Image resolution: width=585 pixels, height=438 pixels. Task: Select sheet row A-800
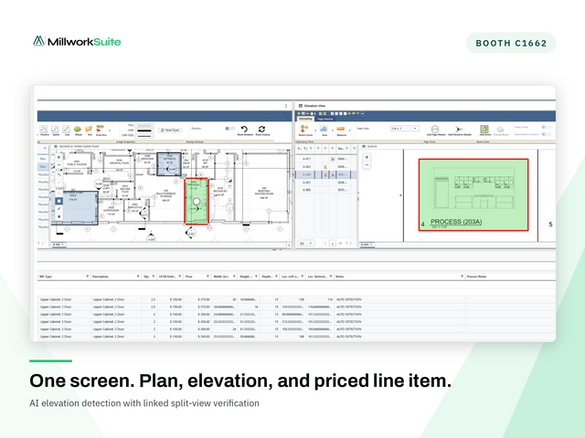[x=326, y=190]
